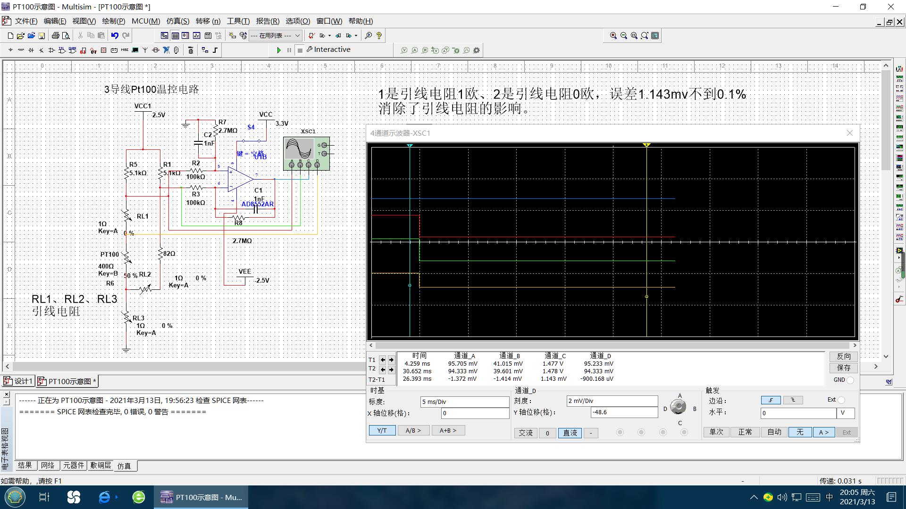Open print preview
This screenshot has height=509, width=906.
click(66, 35)
